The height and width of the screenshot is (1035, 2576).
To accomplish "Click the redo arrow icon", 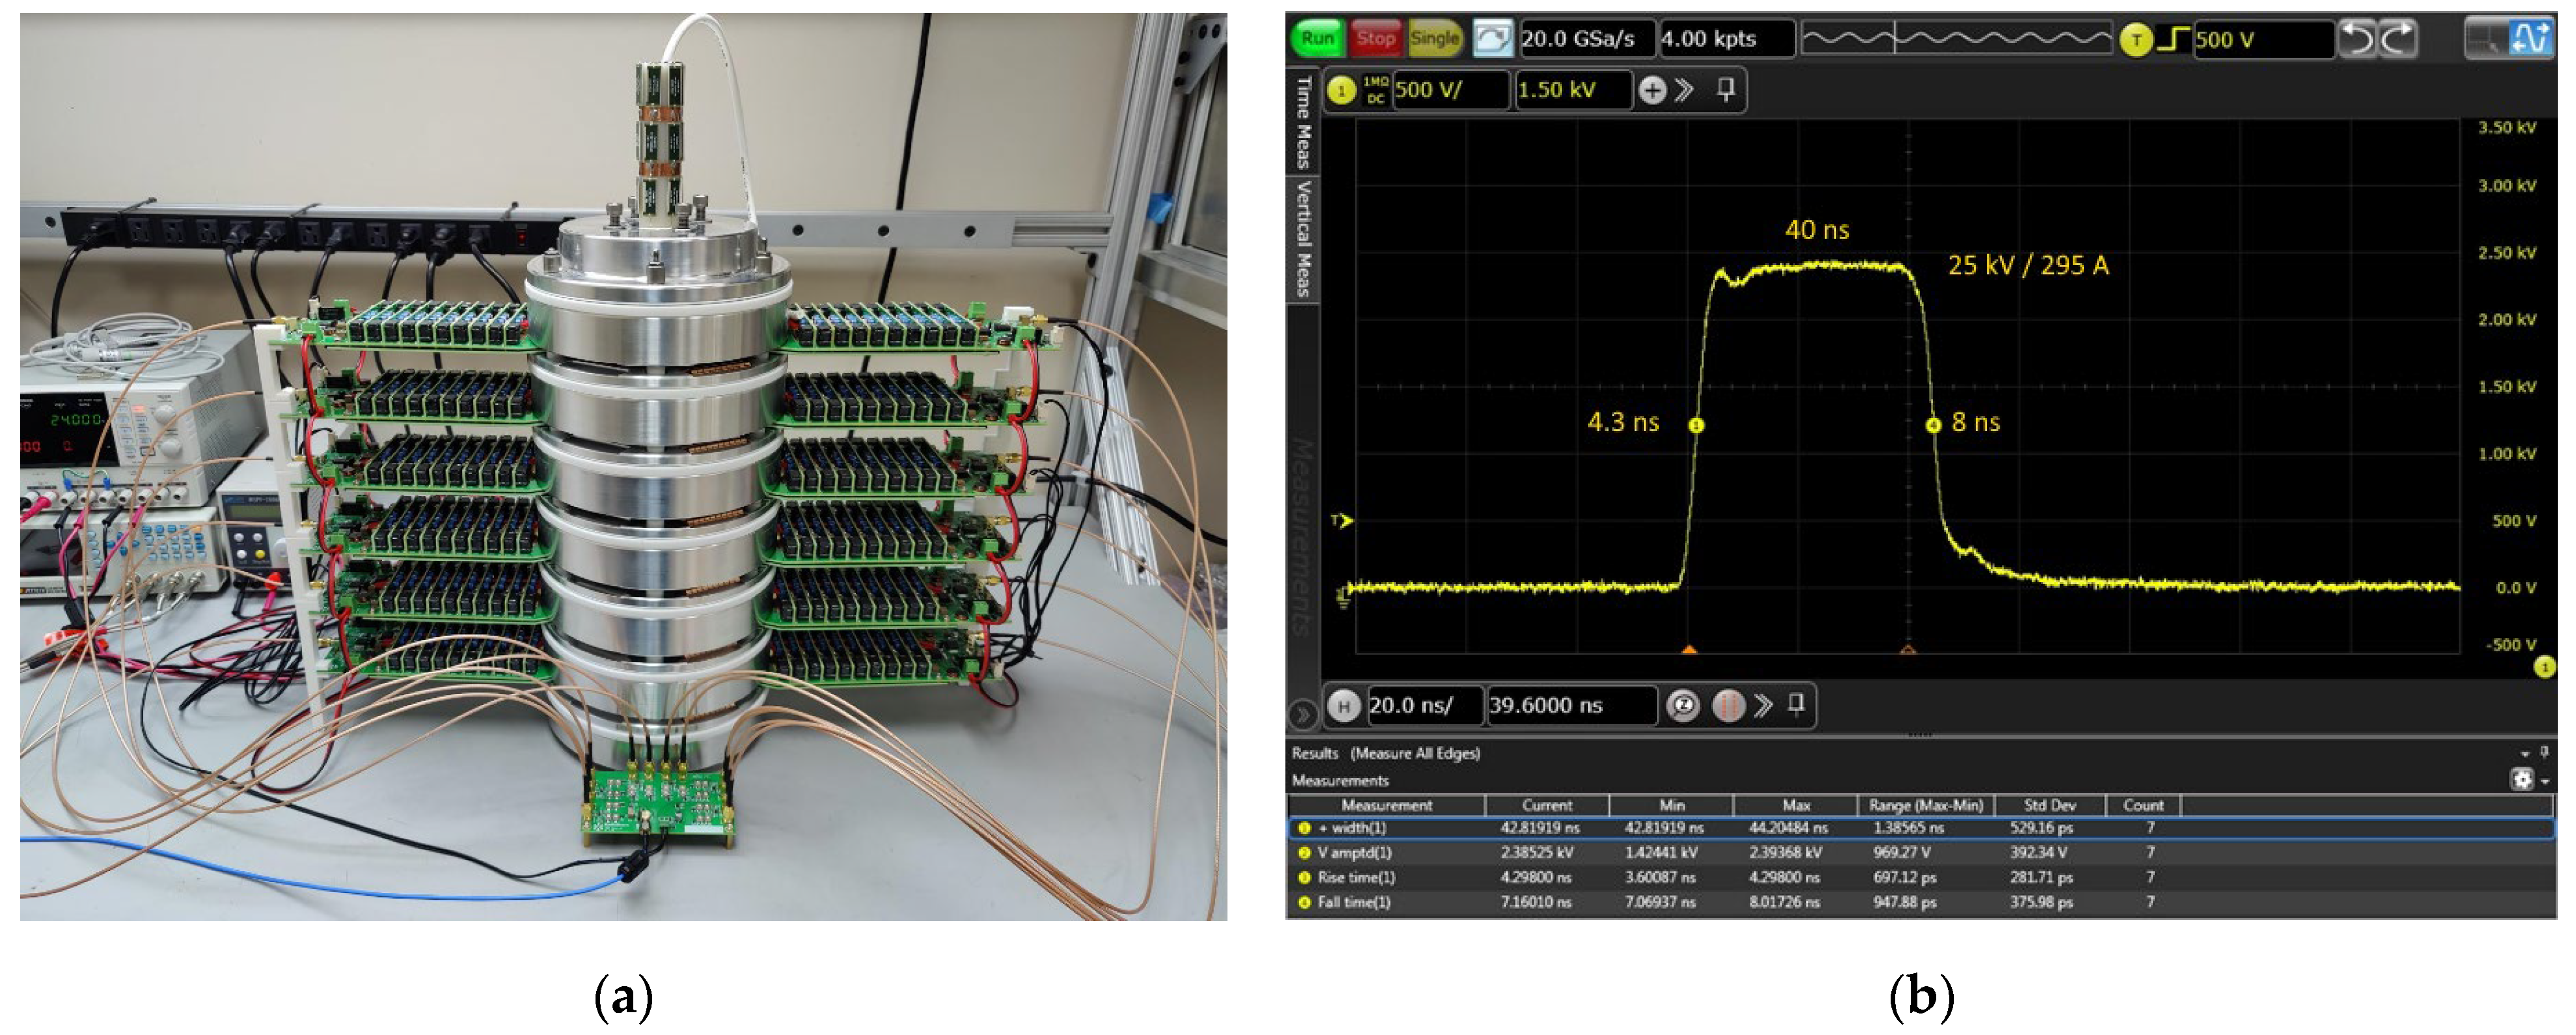I will tap(2396, 39).
